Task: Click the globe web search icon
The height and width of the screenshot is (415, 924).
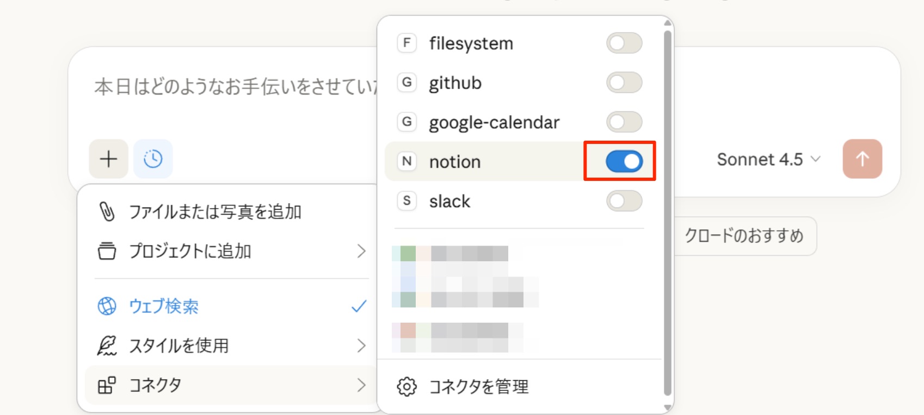Action: pyautogui.click(x=107, y=306)
